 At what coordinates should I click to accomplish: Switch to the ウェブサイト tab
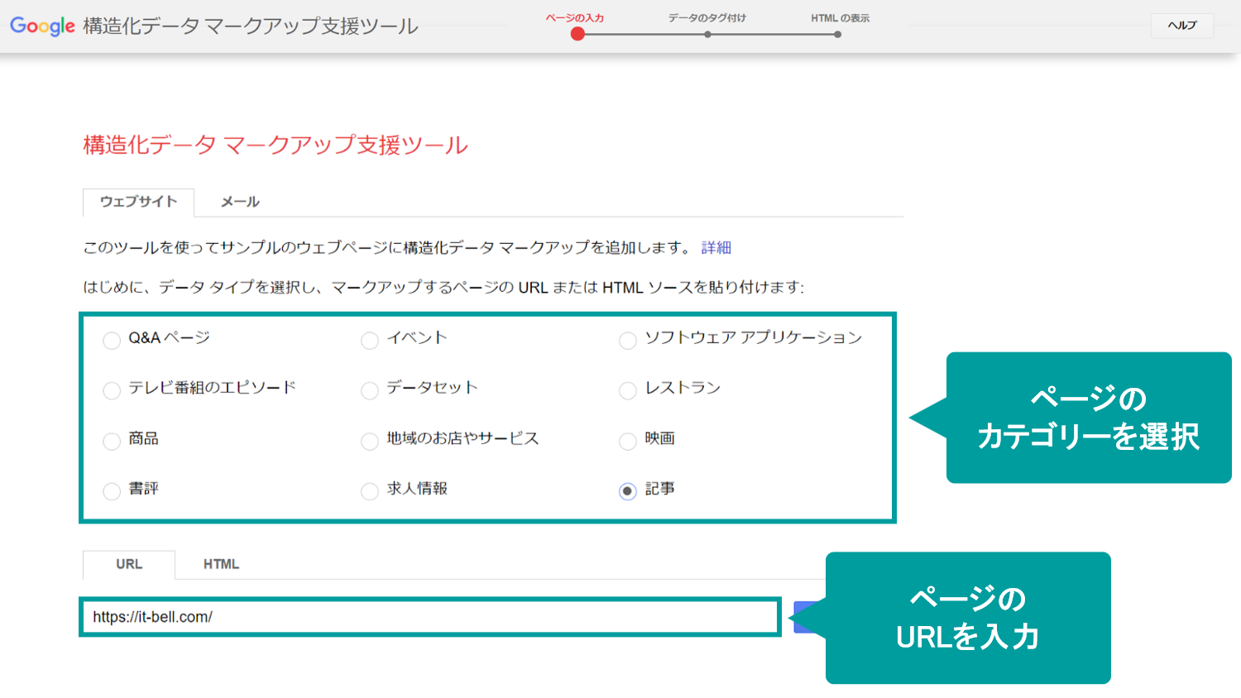138,202
